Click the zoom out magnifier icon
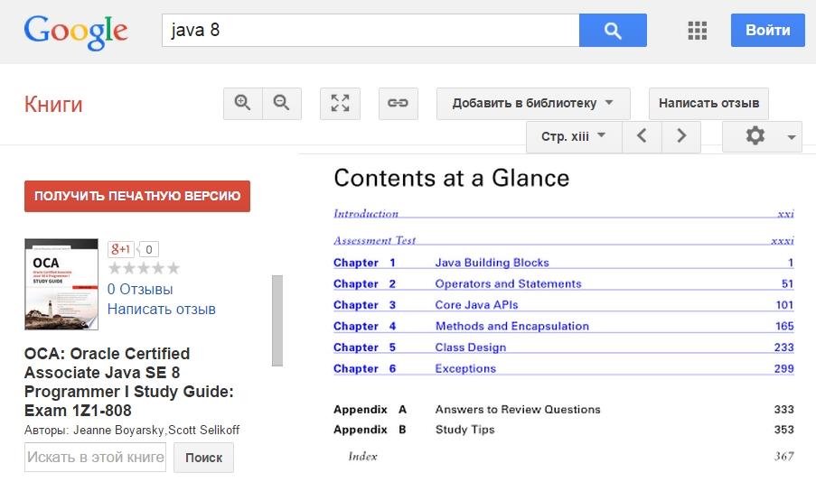The image size is (816, 482). coord(282,103)
